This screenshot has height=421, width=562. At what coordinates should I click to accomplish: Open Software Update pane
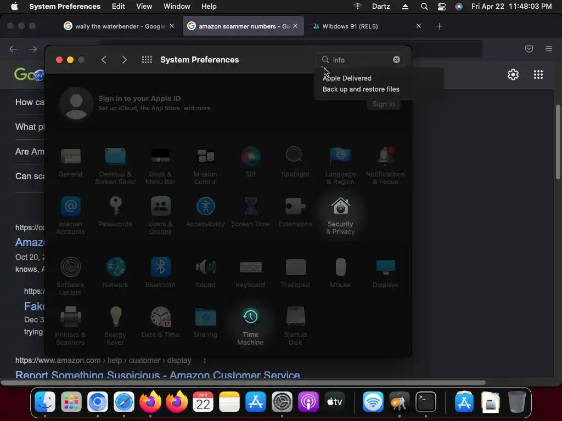pyautogui.click(x=71, y=276)
